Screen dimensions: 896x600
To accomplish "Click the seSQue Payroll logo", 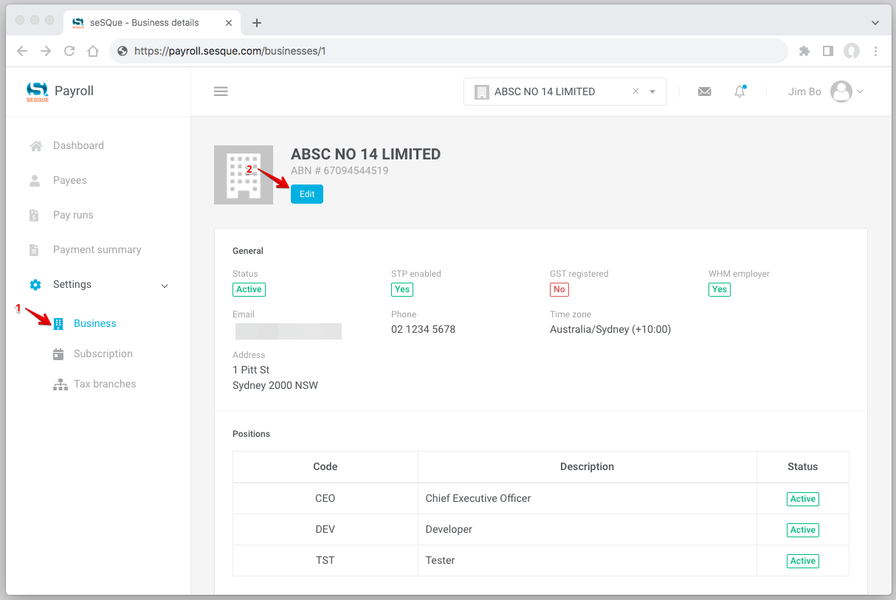I will pos(61,92).
